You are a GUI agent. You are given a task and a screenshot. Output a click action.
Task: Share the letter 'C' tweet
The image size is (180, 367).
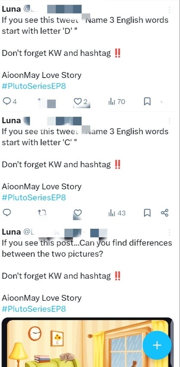click(164, 213)
